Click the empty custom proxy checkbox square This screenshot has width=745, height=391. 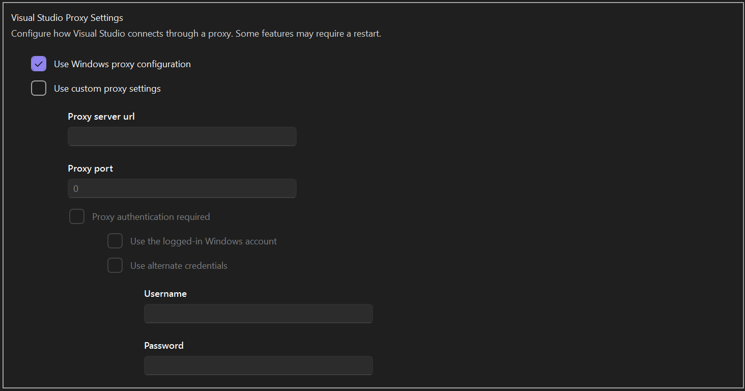39,88
